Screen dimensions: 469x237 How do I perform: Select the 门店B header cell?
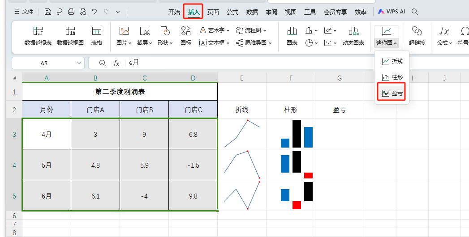click(145, 110)
